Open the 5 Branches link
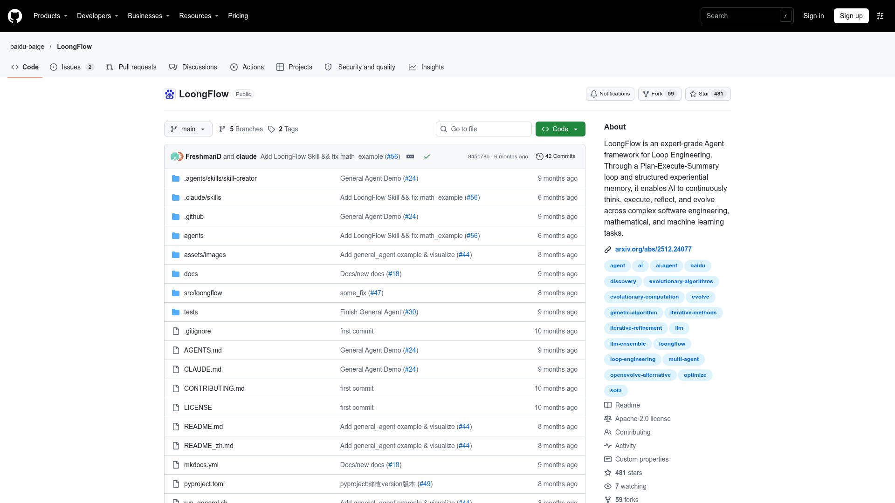Screen dimensions: 895x503 [241, 129]
